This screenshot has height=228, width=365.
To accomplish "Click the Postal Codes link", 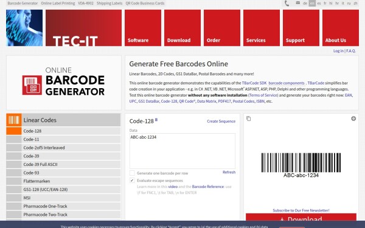I will (243, 101).
